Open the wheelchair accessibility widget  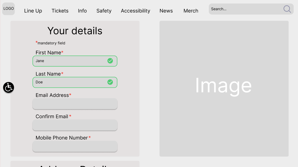click(8, 87)
